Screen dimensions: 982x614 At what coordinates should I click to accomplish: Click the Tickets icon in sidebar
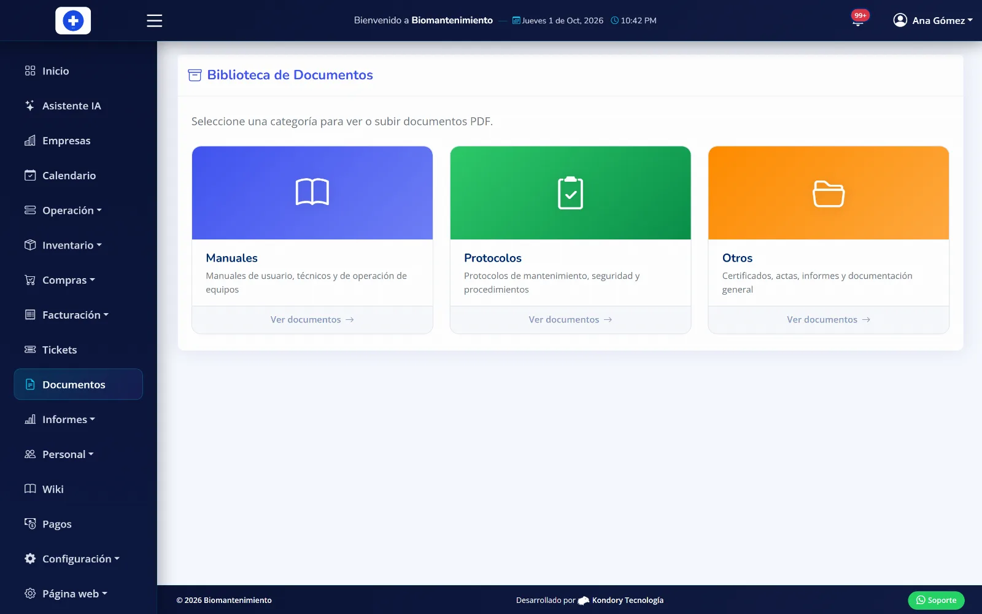pyautogui.click(x=30, y=349)
